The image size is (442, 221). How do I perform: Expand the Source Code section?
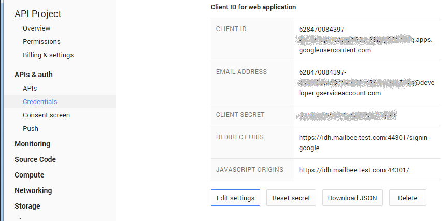coord(35,159)
